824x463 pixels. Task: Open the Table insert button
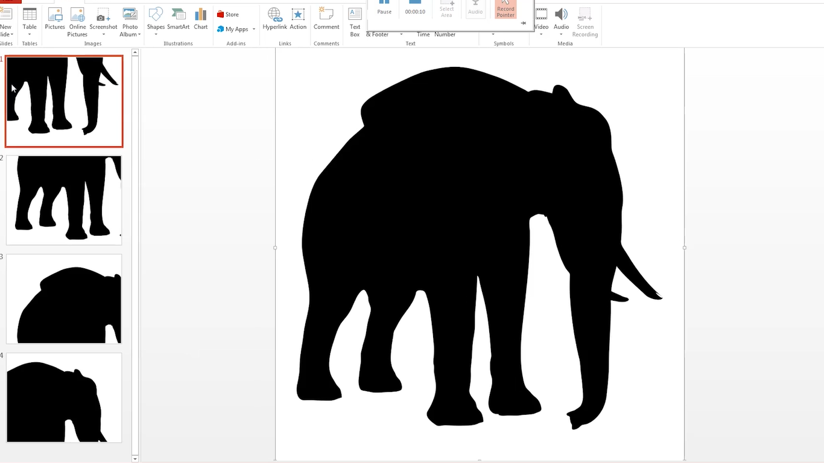30,22
